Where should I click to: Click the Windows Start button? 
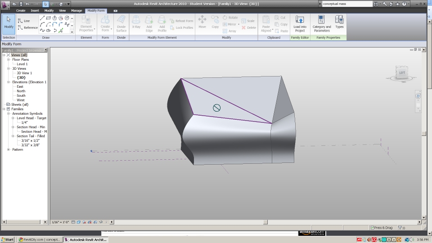(x=8, y=239)
